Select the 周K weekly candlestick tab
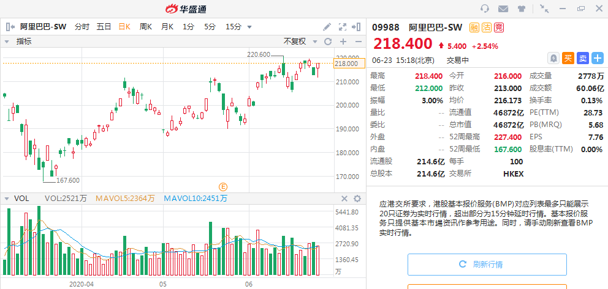 [145, 27]
